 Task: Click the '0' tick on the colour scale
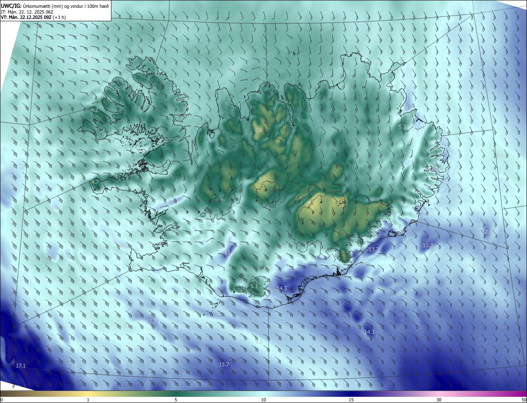tap(2, 400)
